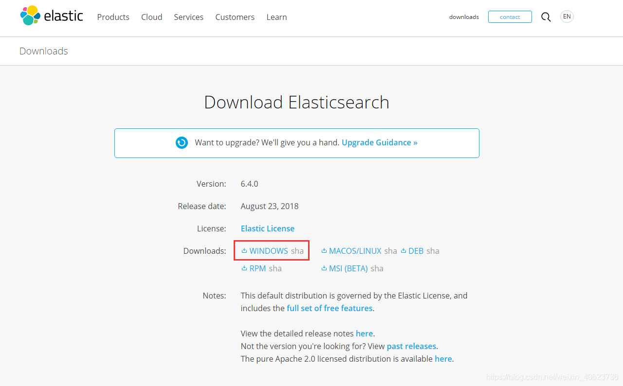623x386 pixels.
Task: Click the contact button
Action: tap(510, 17)
